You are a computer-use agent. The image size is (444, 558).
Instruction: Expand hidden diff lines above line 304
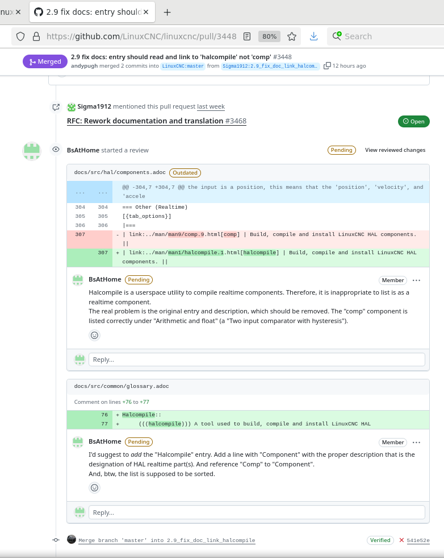pyautogui.click(x=89, y=192)
